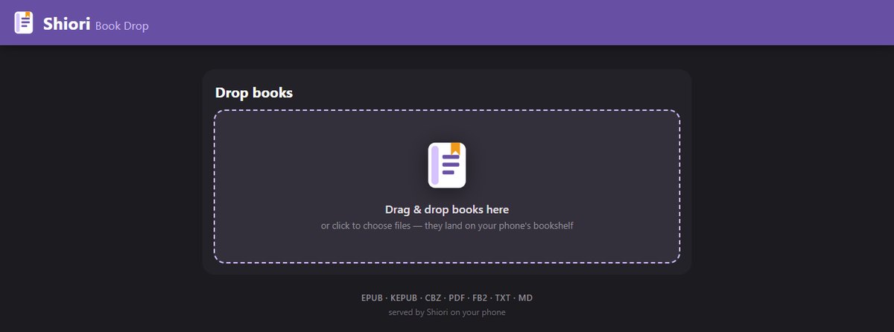894x332 pixels.
Task: Click the book icon inside the drop zone
Action: pos(447,165)
